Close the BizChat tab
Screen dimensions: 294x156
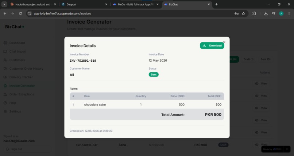click(x=209, y=4)
